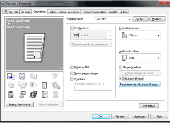Check the Chapitres checkbox
The width and height of the screenshot is (170, 123).
[x=72, y=79]
